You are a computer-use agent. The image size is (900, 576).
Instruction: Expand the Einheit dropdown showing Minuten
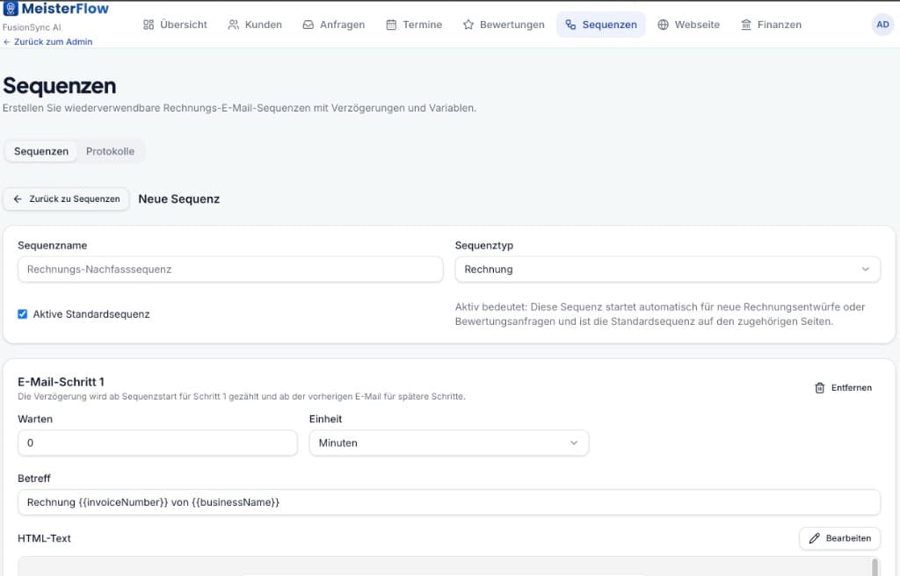coord(448,443)
